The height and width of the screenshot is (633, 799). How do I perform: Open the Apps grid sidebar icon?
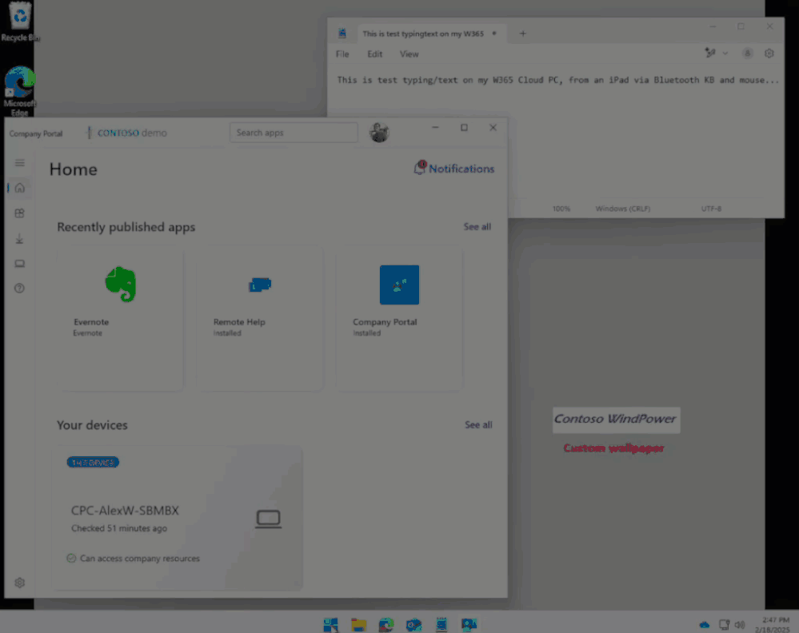click(19, 213)
